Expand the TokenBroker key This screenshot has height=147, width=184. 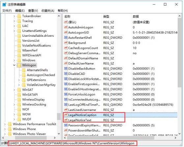click(x=14, y=16)
